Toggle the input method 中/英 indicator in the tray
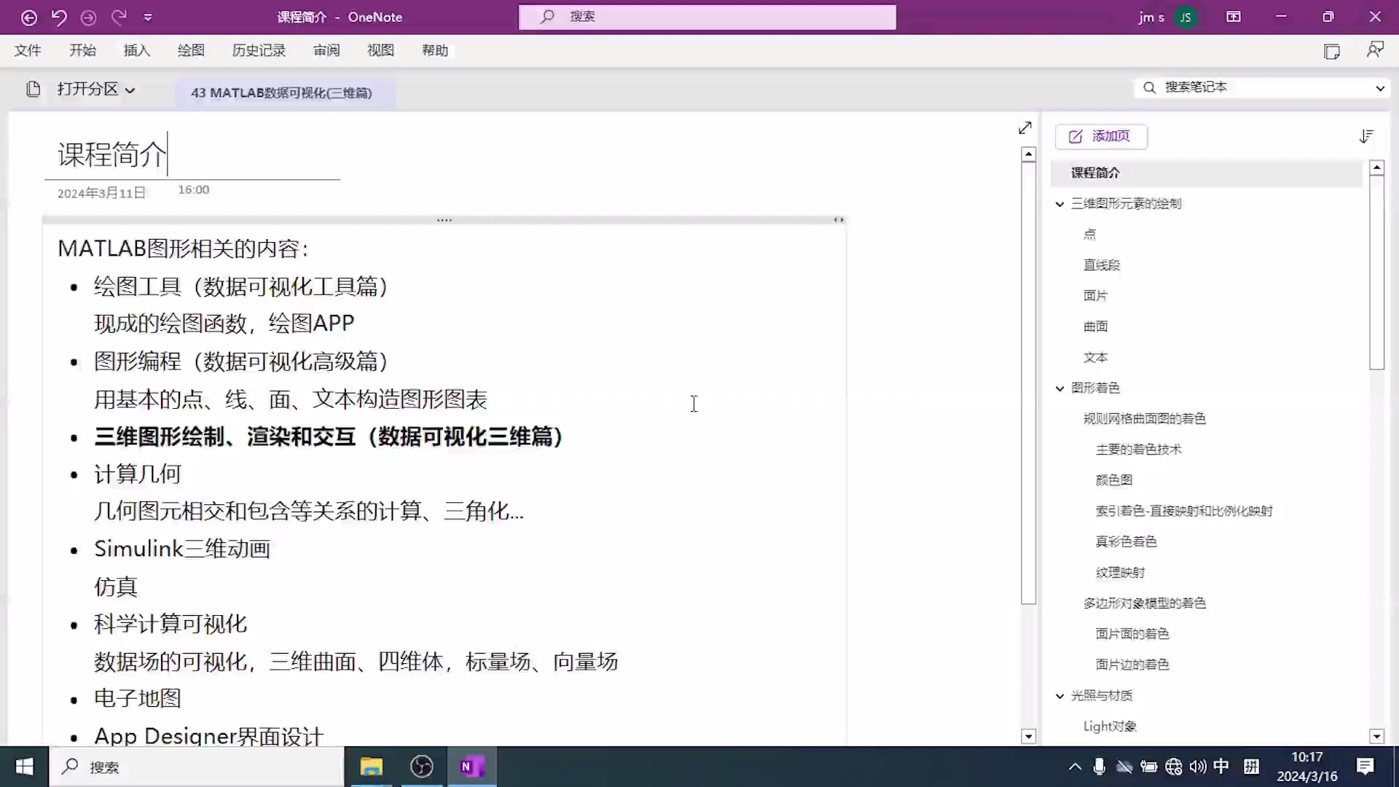This screenshot has height=787, width=1399. (1223, 767)
